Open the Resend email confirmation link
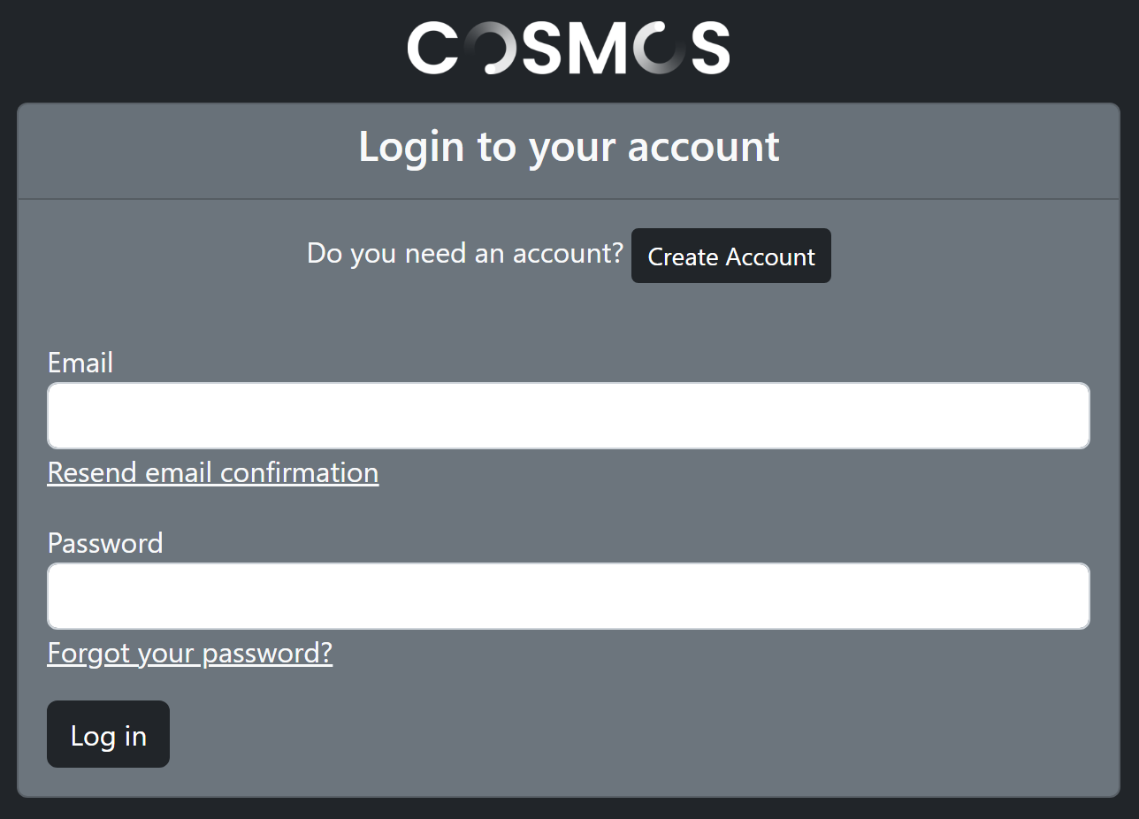 [213, 472]
